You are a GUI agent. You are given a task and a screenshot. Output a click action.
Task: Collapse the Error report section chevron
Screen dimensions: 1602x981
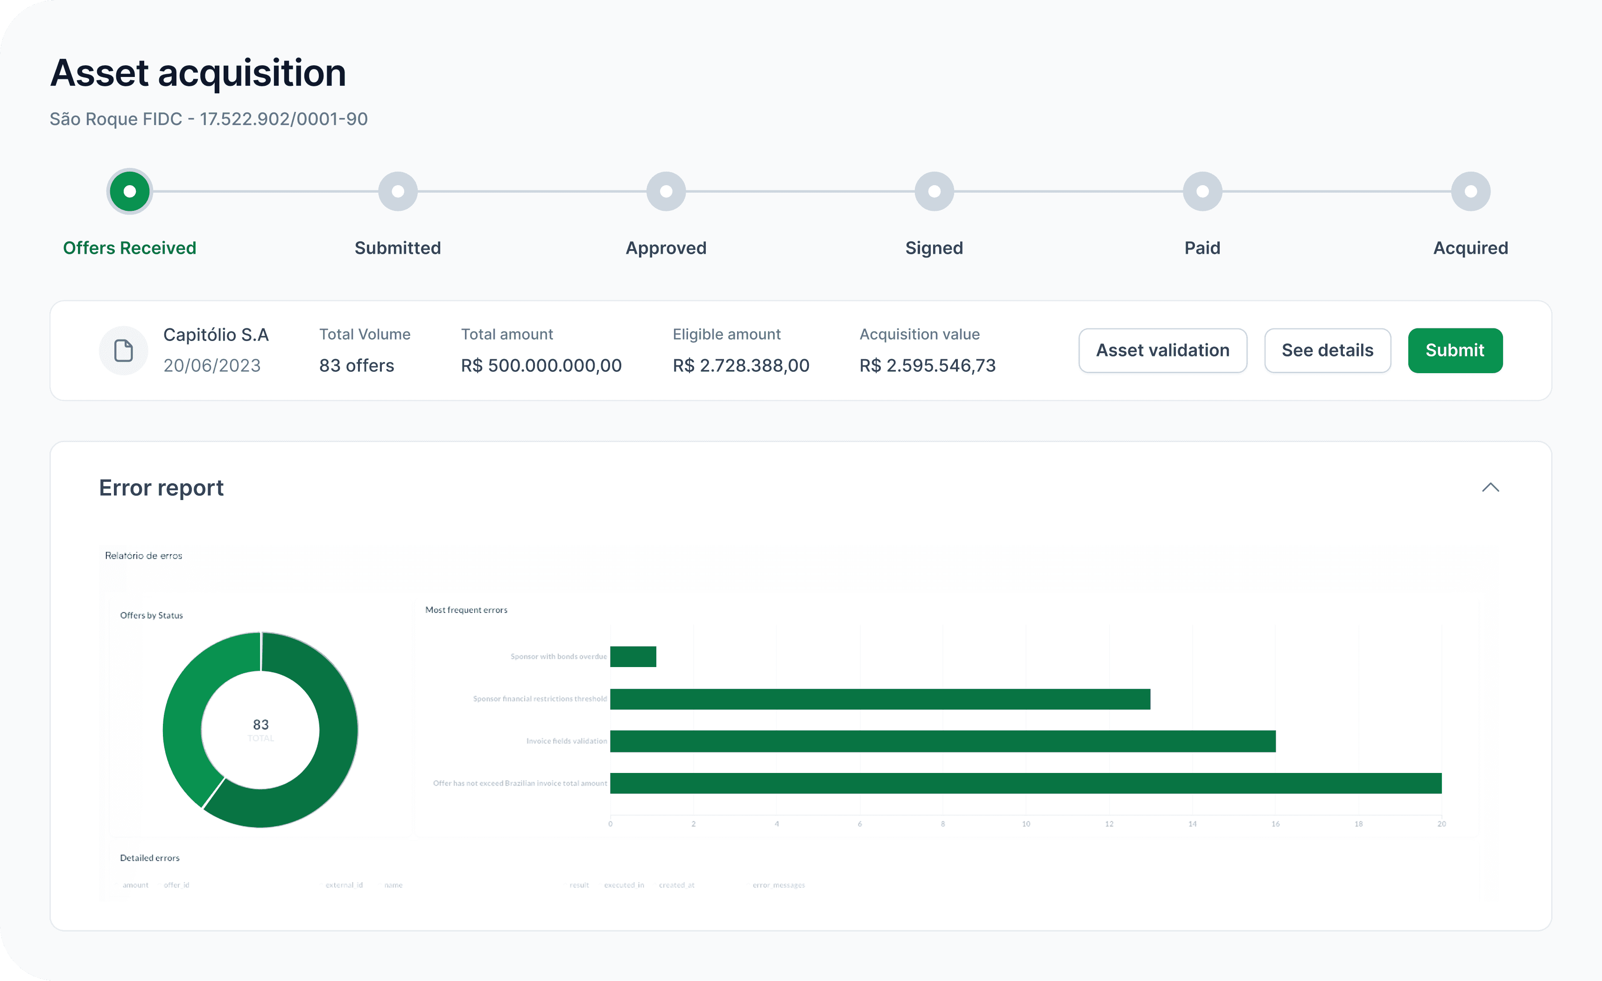[x=1490, y=487]
